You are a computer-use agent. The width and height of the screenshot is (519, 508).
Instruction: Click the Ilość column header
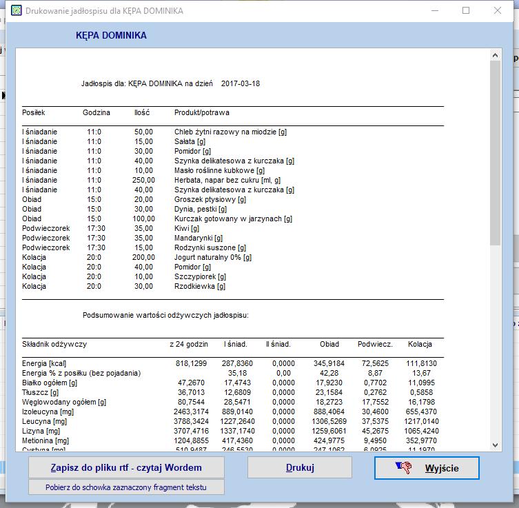click(142, 112)
